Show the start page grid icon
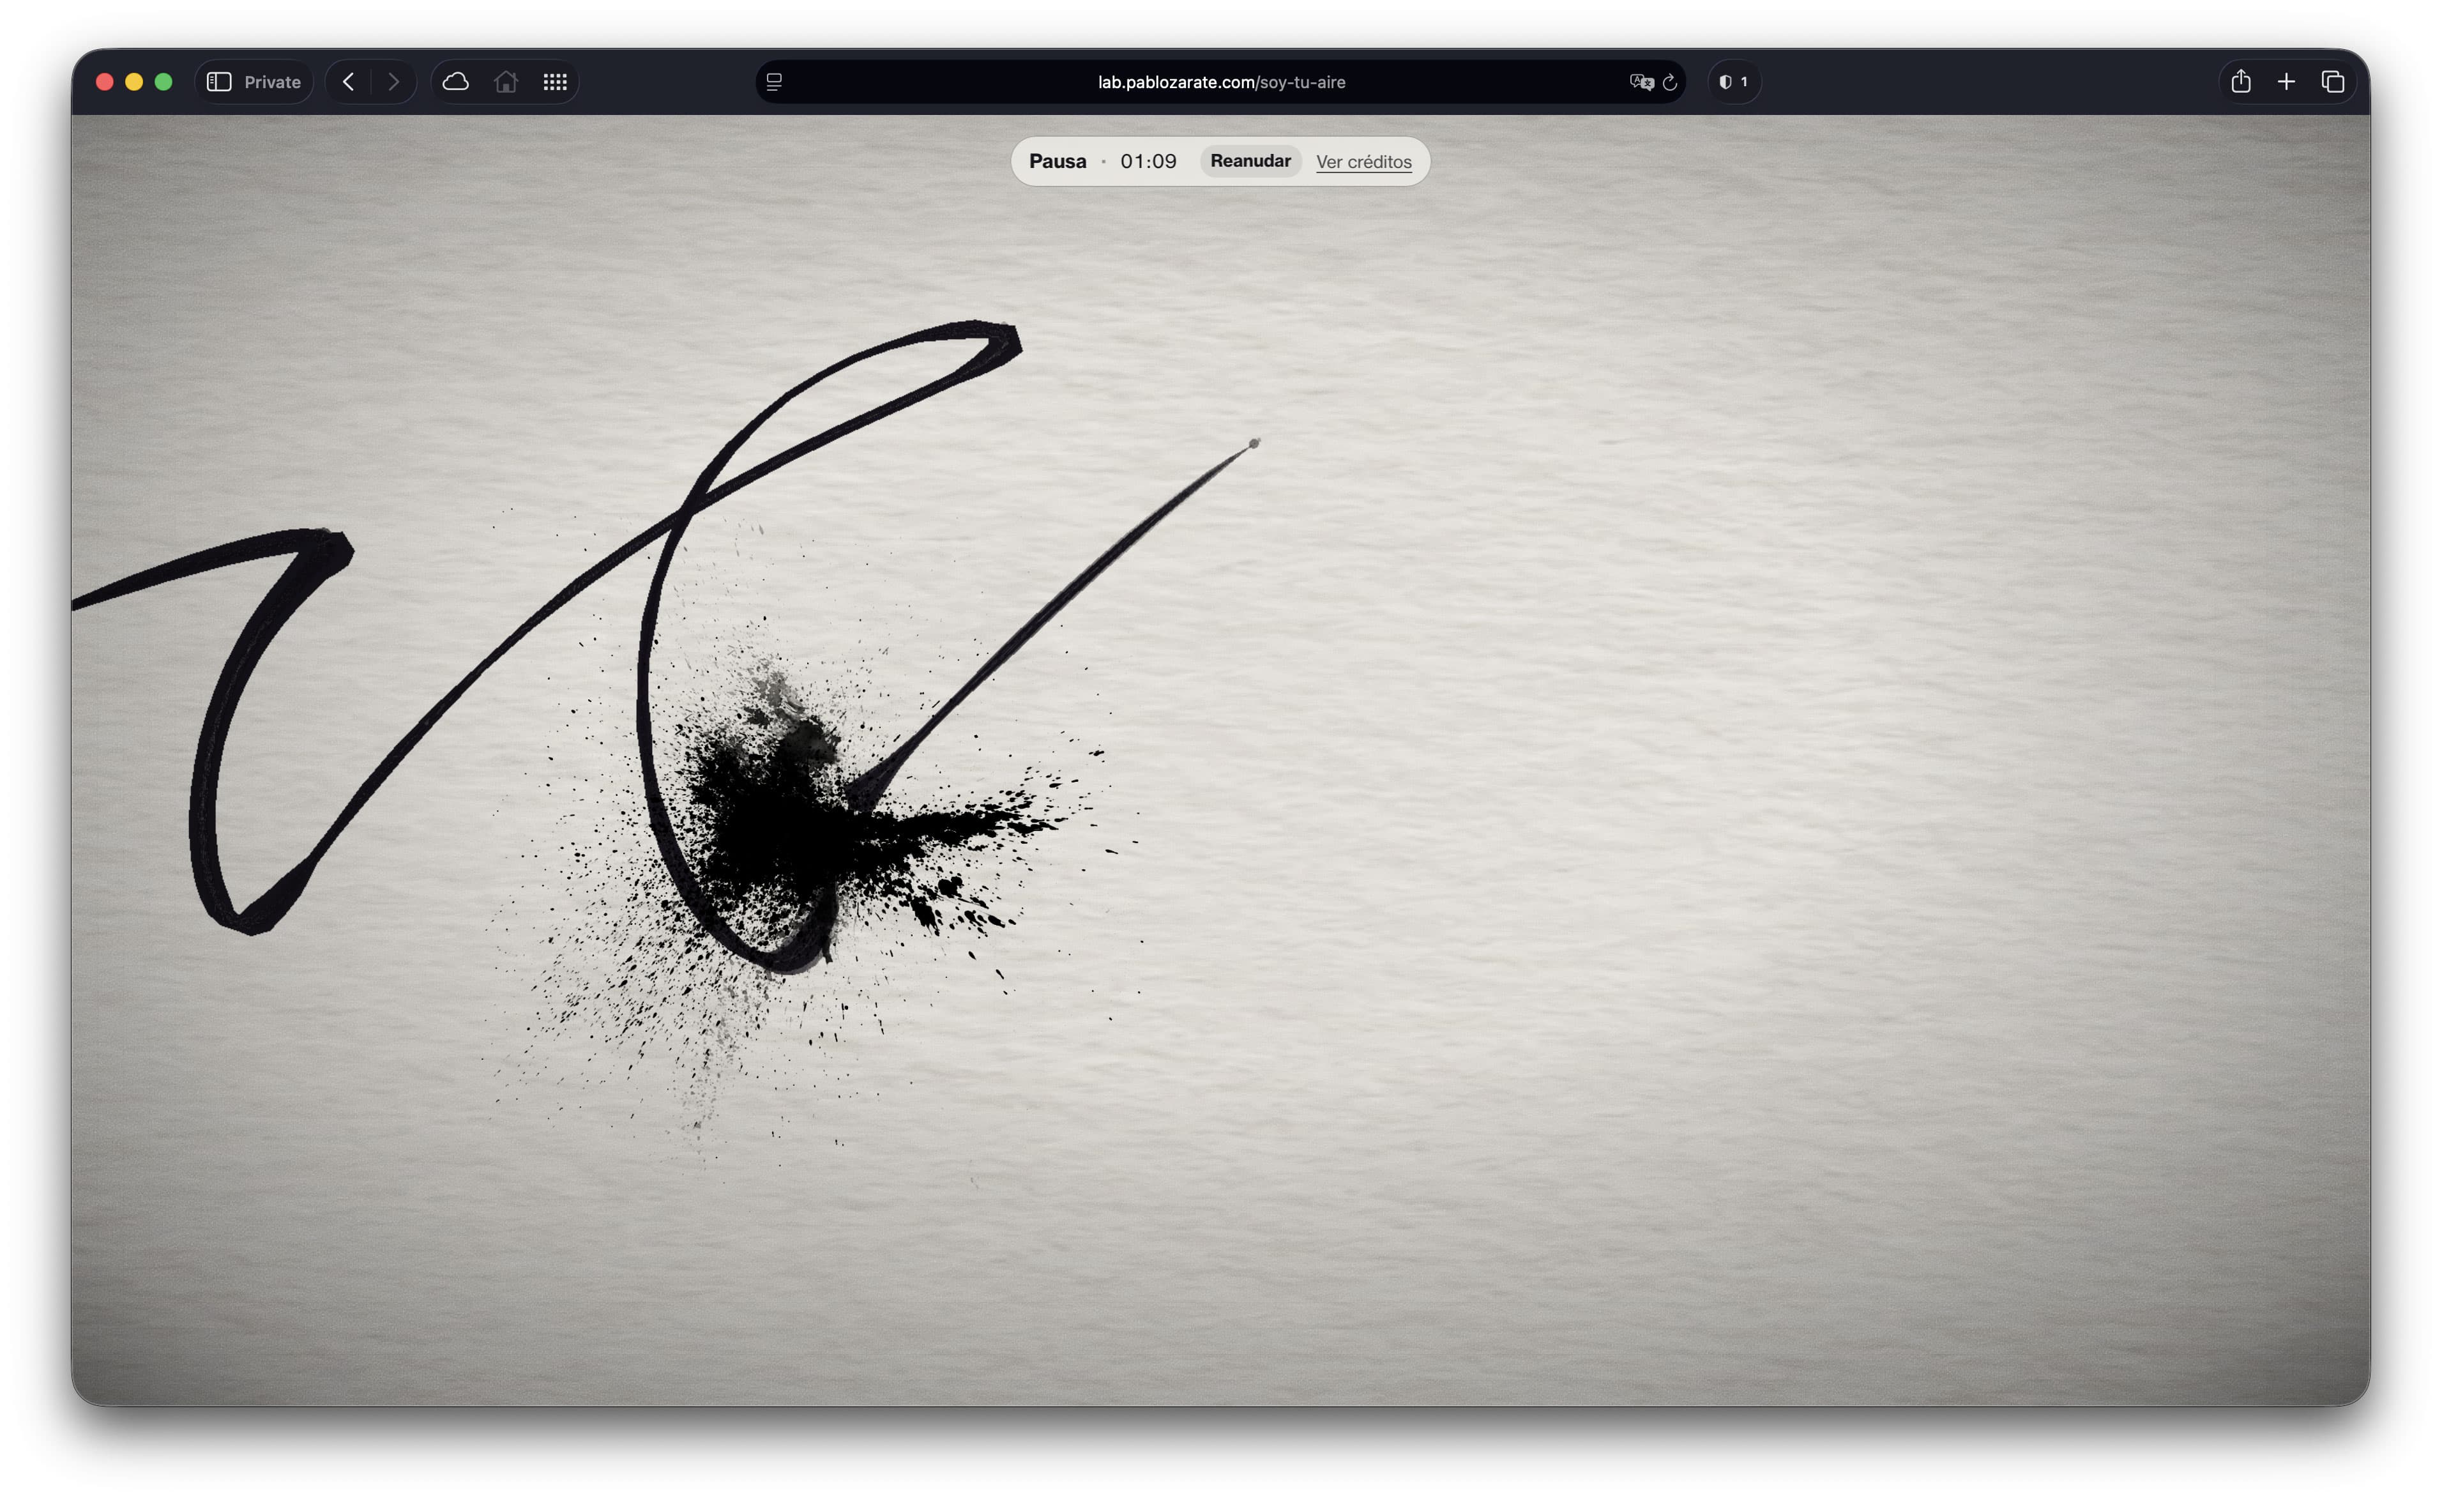This screenshot has height=1501, width=2442. coord(556,82)
